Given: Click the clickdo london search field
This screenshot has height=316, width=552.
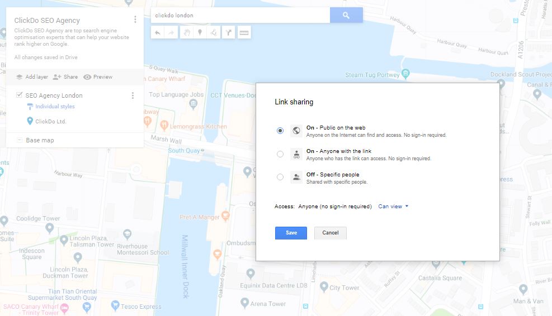Looking at the screenshot, I should pos(240,16).
